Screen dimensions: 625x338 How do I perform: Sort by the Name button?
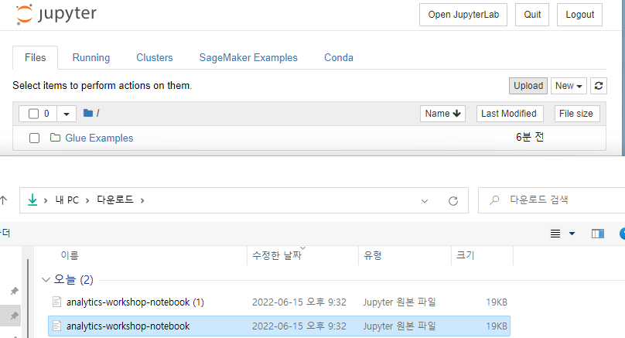(442, 114)
